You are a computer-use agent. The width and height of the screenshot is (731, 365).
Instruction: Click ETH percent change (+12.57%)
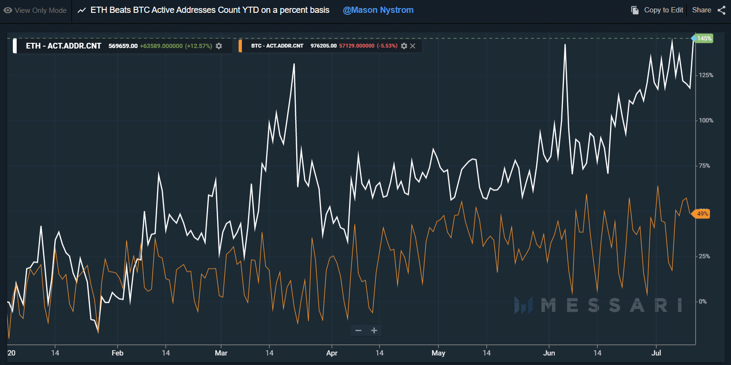coord(199,46)
